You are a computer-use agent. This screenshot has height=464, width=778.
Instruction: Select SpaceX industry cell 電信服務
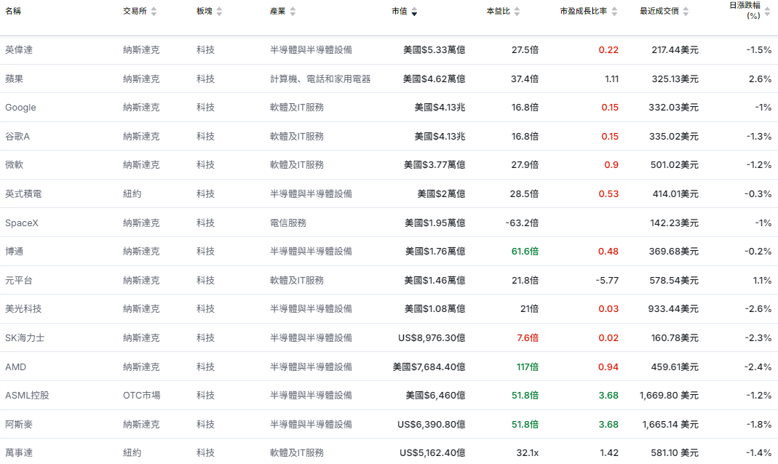tap(288, 223)
